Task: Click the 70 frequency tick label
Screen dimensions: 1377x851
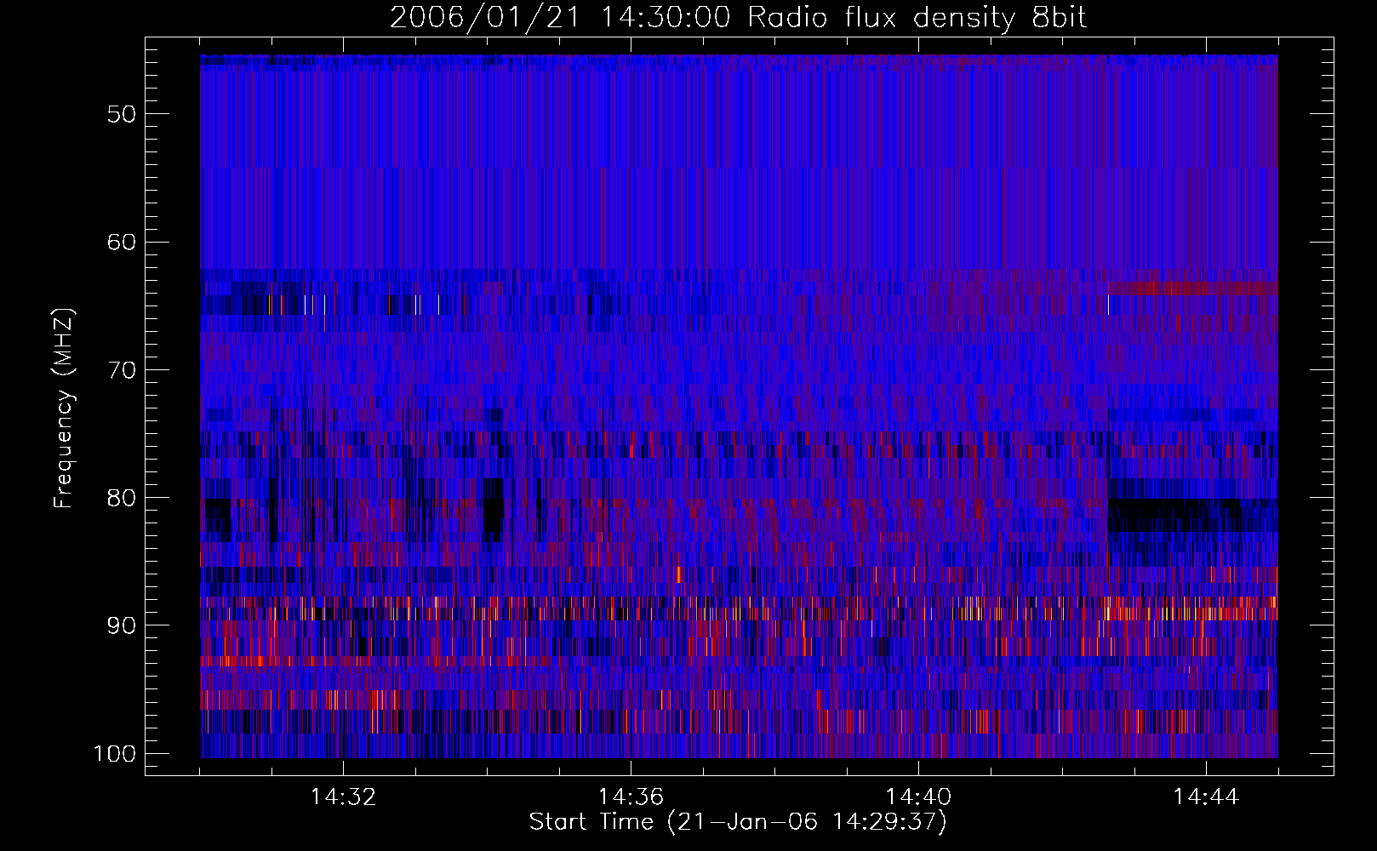Action: tap(122, 370)
